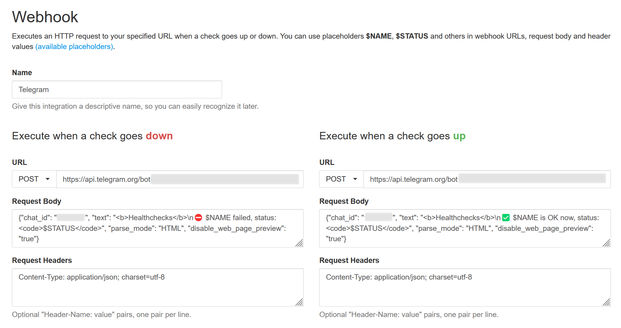
Task: Open the available placeholders link
Action: [74, 47]
